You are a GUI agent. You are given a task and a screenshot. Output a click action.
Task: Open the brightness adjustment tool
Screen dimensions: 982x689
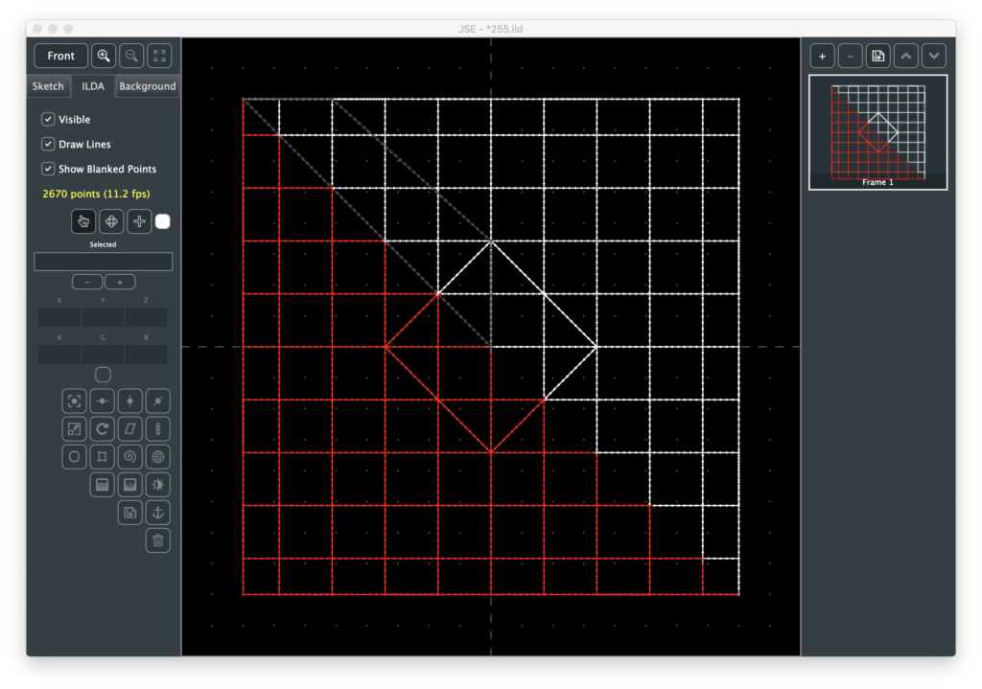pos(158,484)
